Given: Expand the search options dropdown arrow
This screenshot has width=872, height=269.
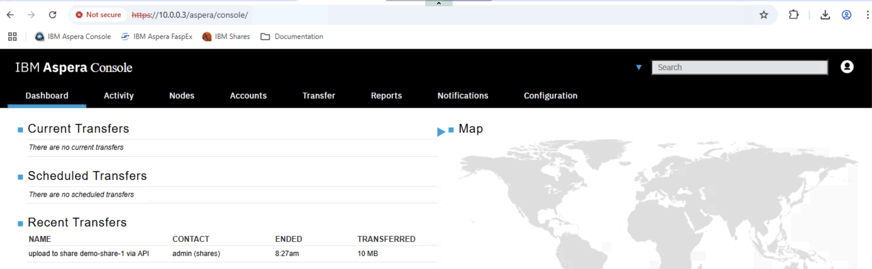Looking at the screenshot, I should (x=638, y=67).
